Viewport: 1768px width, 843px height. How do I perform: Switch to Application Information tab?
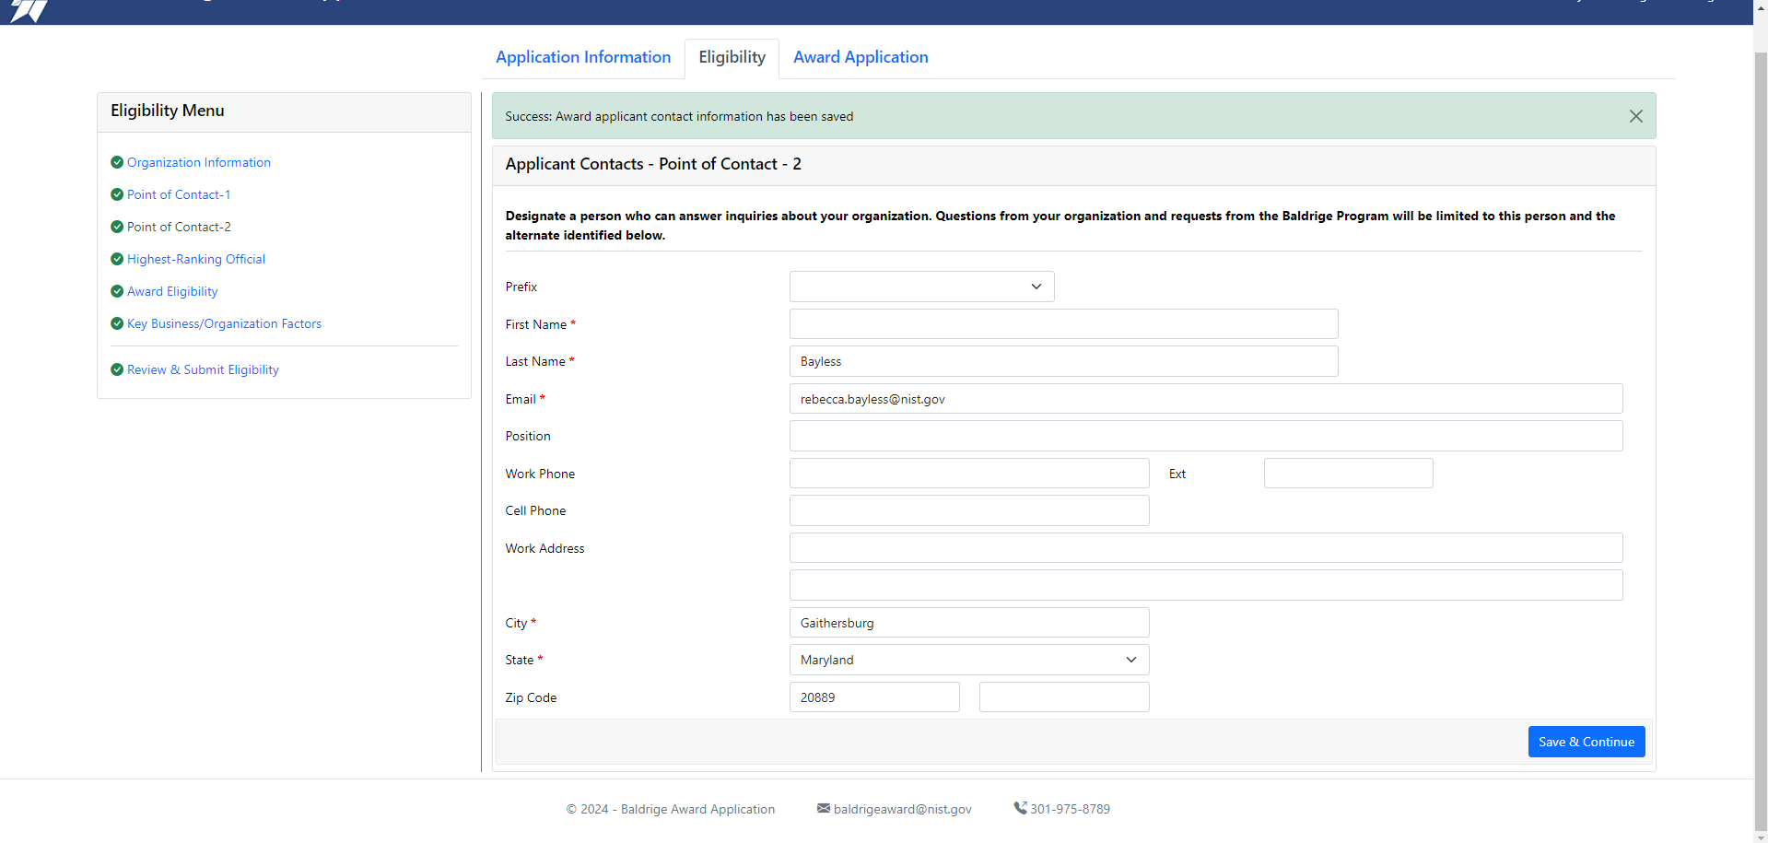pos(583,57)
